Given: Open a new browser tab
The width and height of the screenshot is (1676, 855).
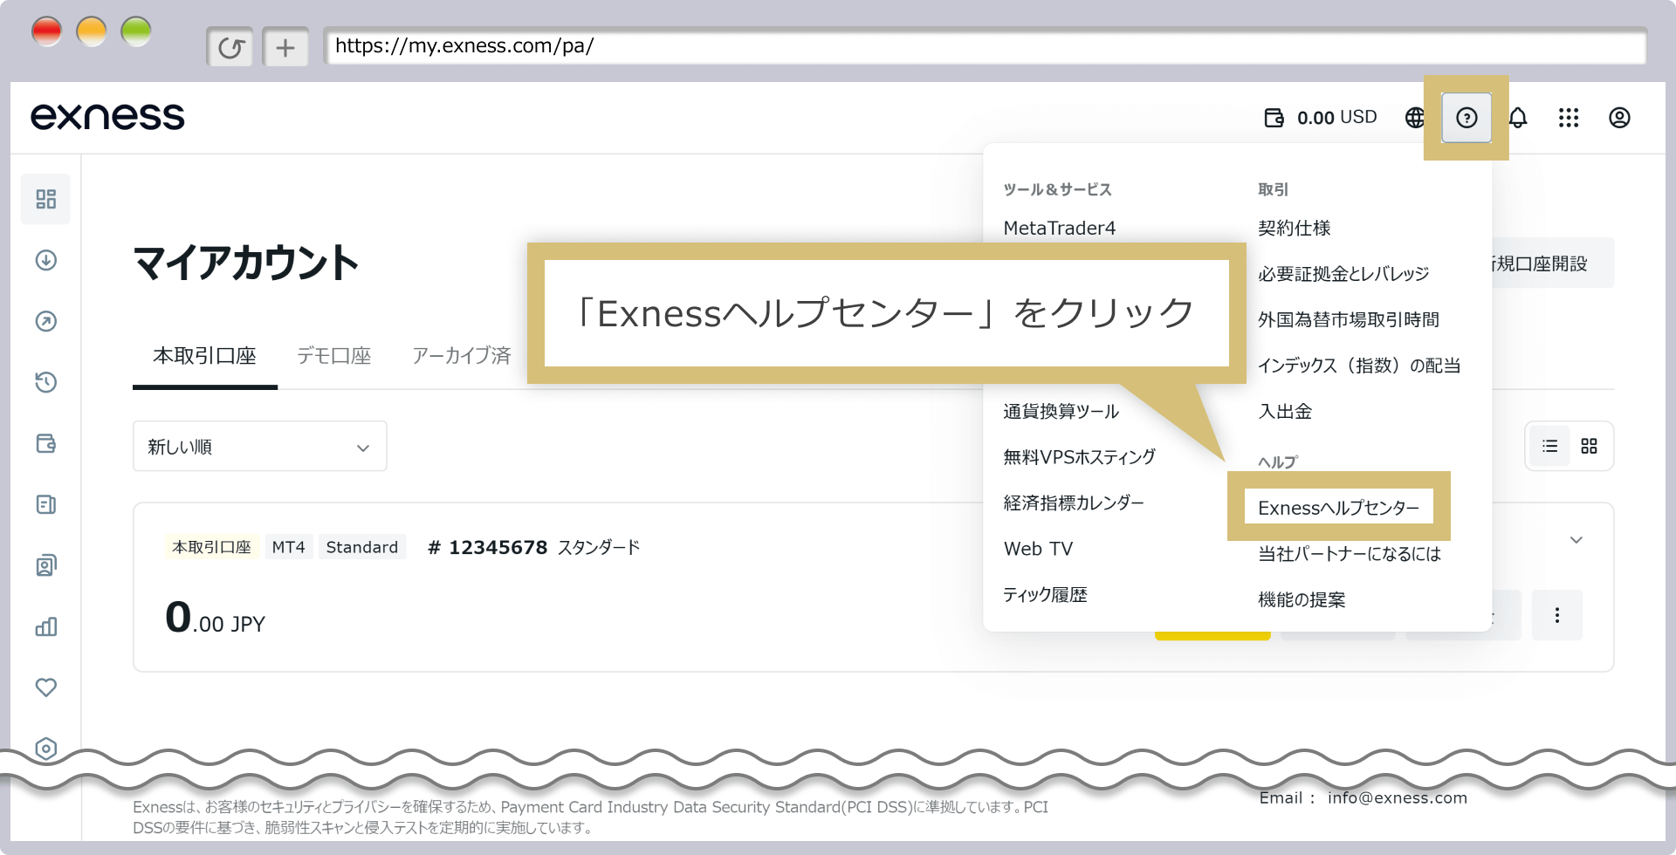Looking at the screenshot, I should coord(285,47).
